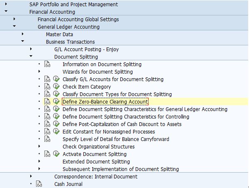
Task: Open documentation icon for Edit Constant for Nonassigned Processes
Action: click(47, 131)
